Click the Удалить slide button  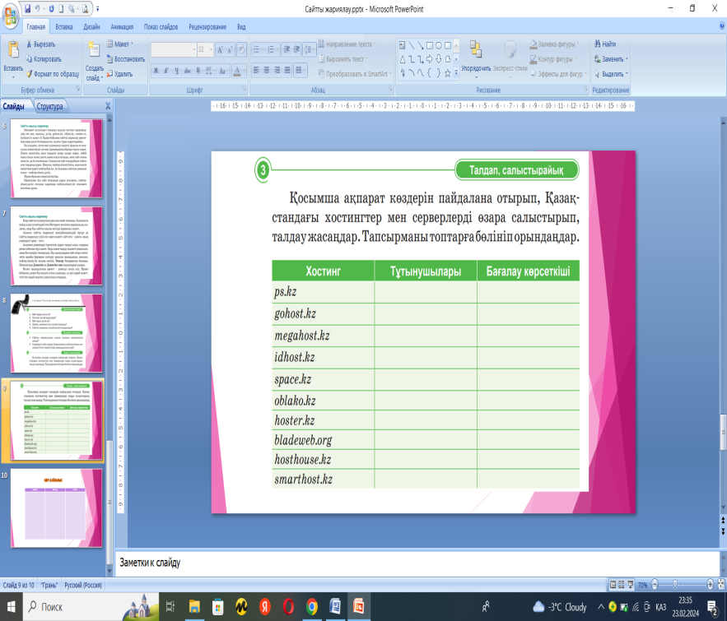click(122, 73)
